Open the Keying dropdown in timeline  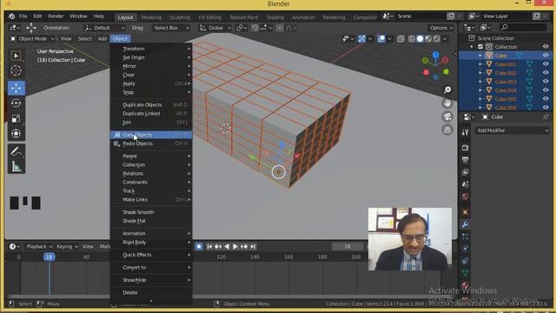(67, 246)
